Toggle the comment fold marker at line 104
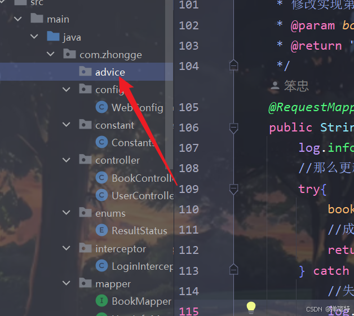 (234, 65)
